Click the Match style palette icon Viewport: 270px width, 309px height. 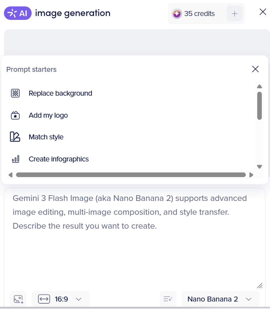click(x=15, y=137)
